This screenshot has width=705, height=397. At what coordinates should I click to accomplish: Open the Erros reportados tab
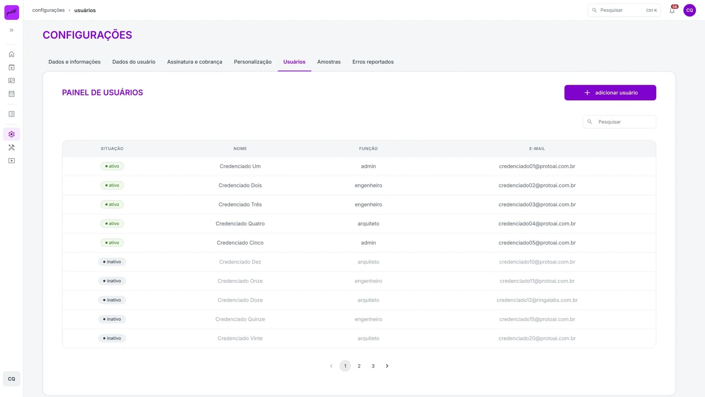[x=373, y=62]
